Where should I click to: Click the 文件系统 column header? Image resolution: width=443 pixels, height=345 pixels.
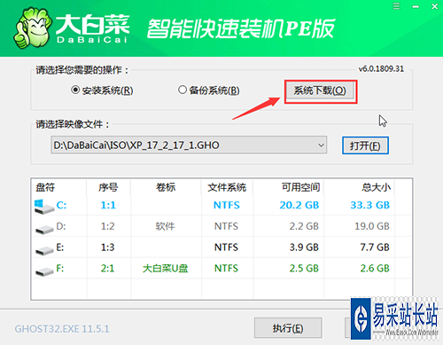click(x=227, y=187)
